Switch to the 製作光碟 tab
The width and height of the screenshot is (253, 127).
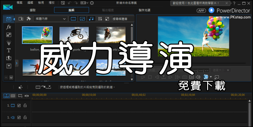[x=145, y=10]
